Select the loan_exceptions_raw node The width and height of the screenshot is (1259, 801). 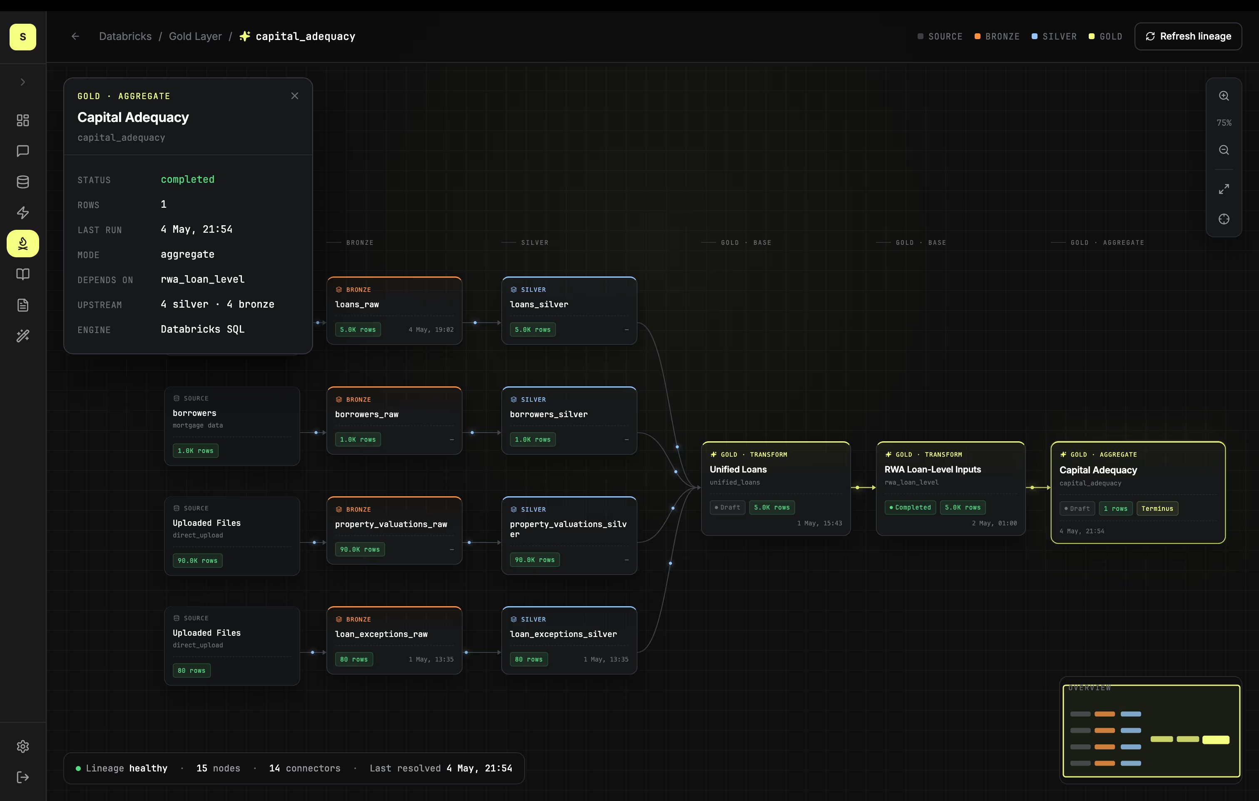[x=394, y=640]
